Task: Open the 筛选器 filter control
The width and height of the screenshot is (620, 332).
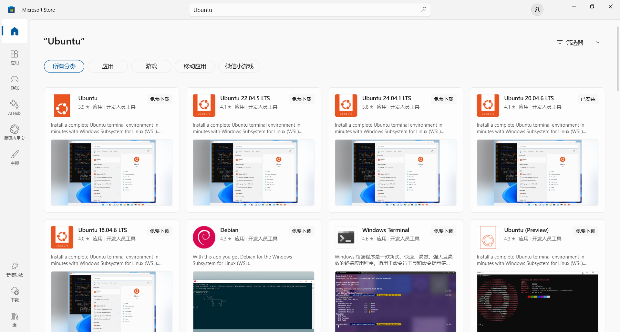Action: (570, 42)
